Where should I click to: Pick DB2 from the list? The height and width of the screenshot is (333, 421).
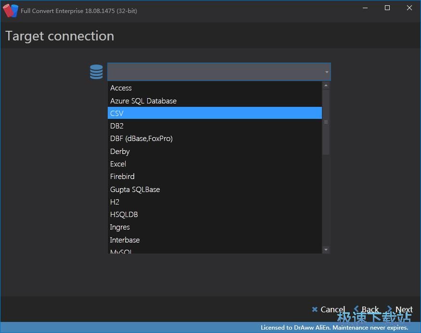tap(215, 126)
